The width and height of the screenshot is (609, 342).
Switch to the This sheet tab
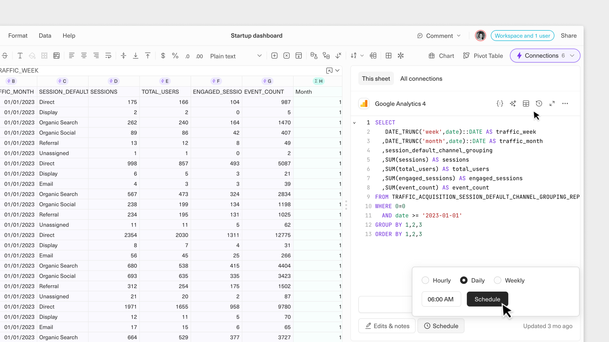pos(376,79)
